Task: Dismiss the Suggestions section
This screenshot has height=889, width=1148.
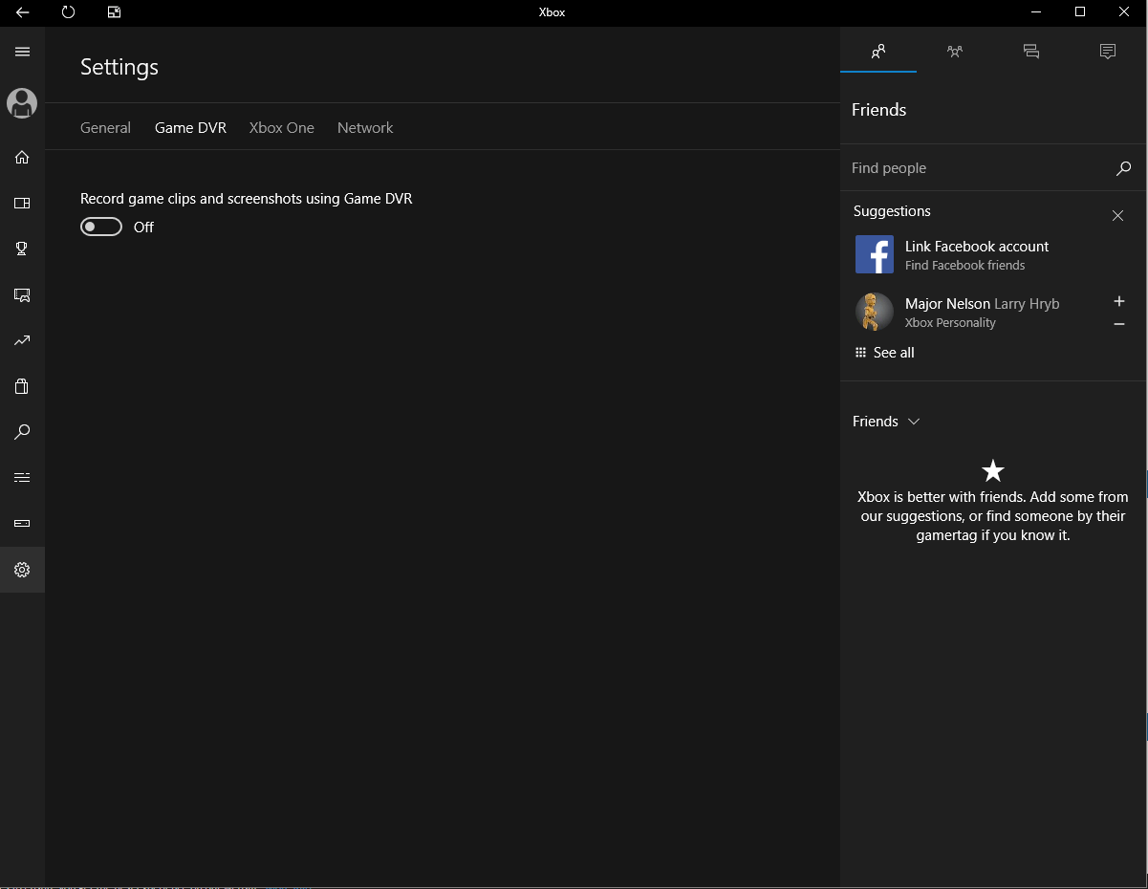Action: [1117, 216]
